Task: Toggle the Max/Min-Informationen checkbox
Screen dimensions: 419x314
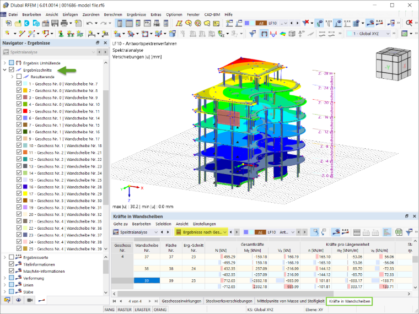Action: [11, 271]
